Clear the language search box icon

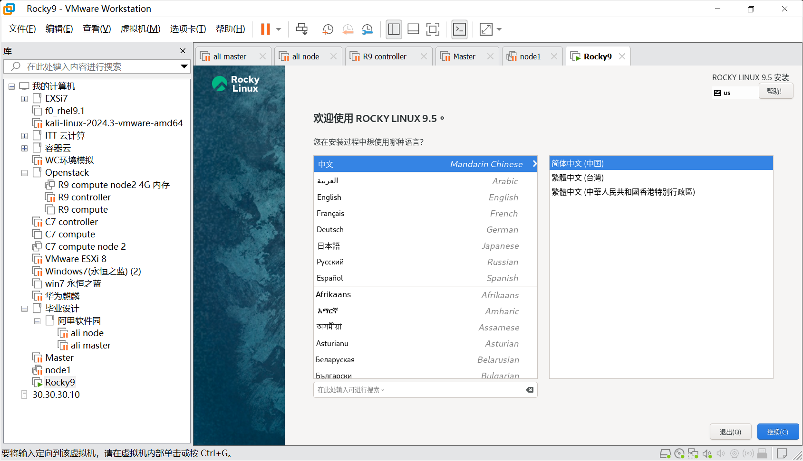point(530,390)
